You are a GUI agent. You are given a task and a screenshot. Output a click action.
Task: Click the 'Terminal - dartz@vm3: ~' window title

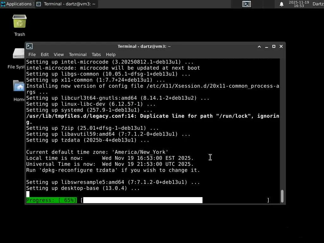click(144, 46)
